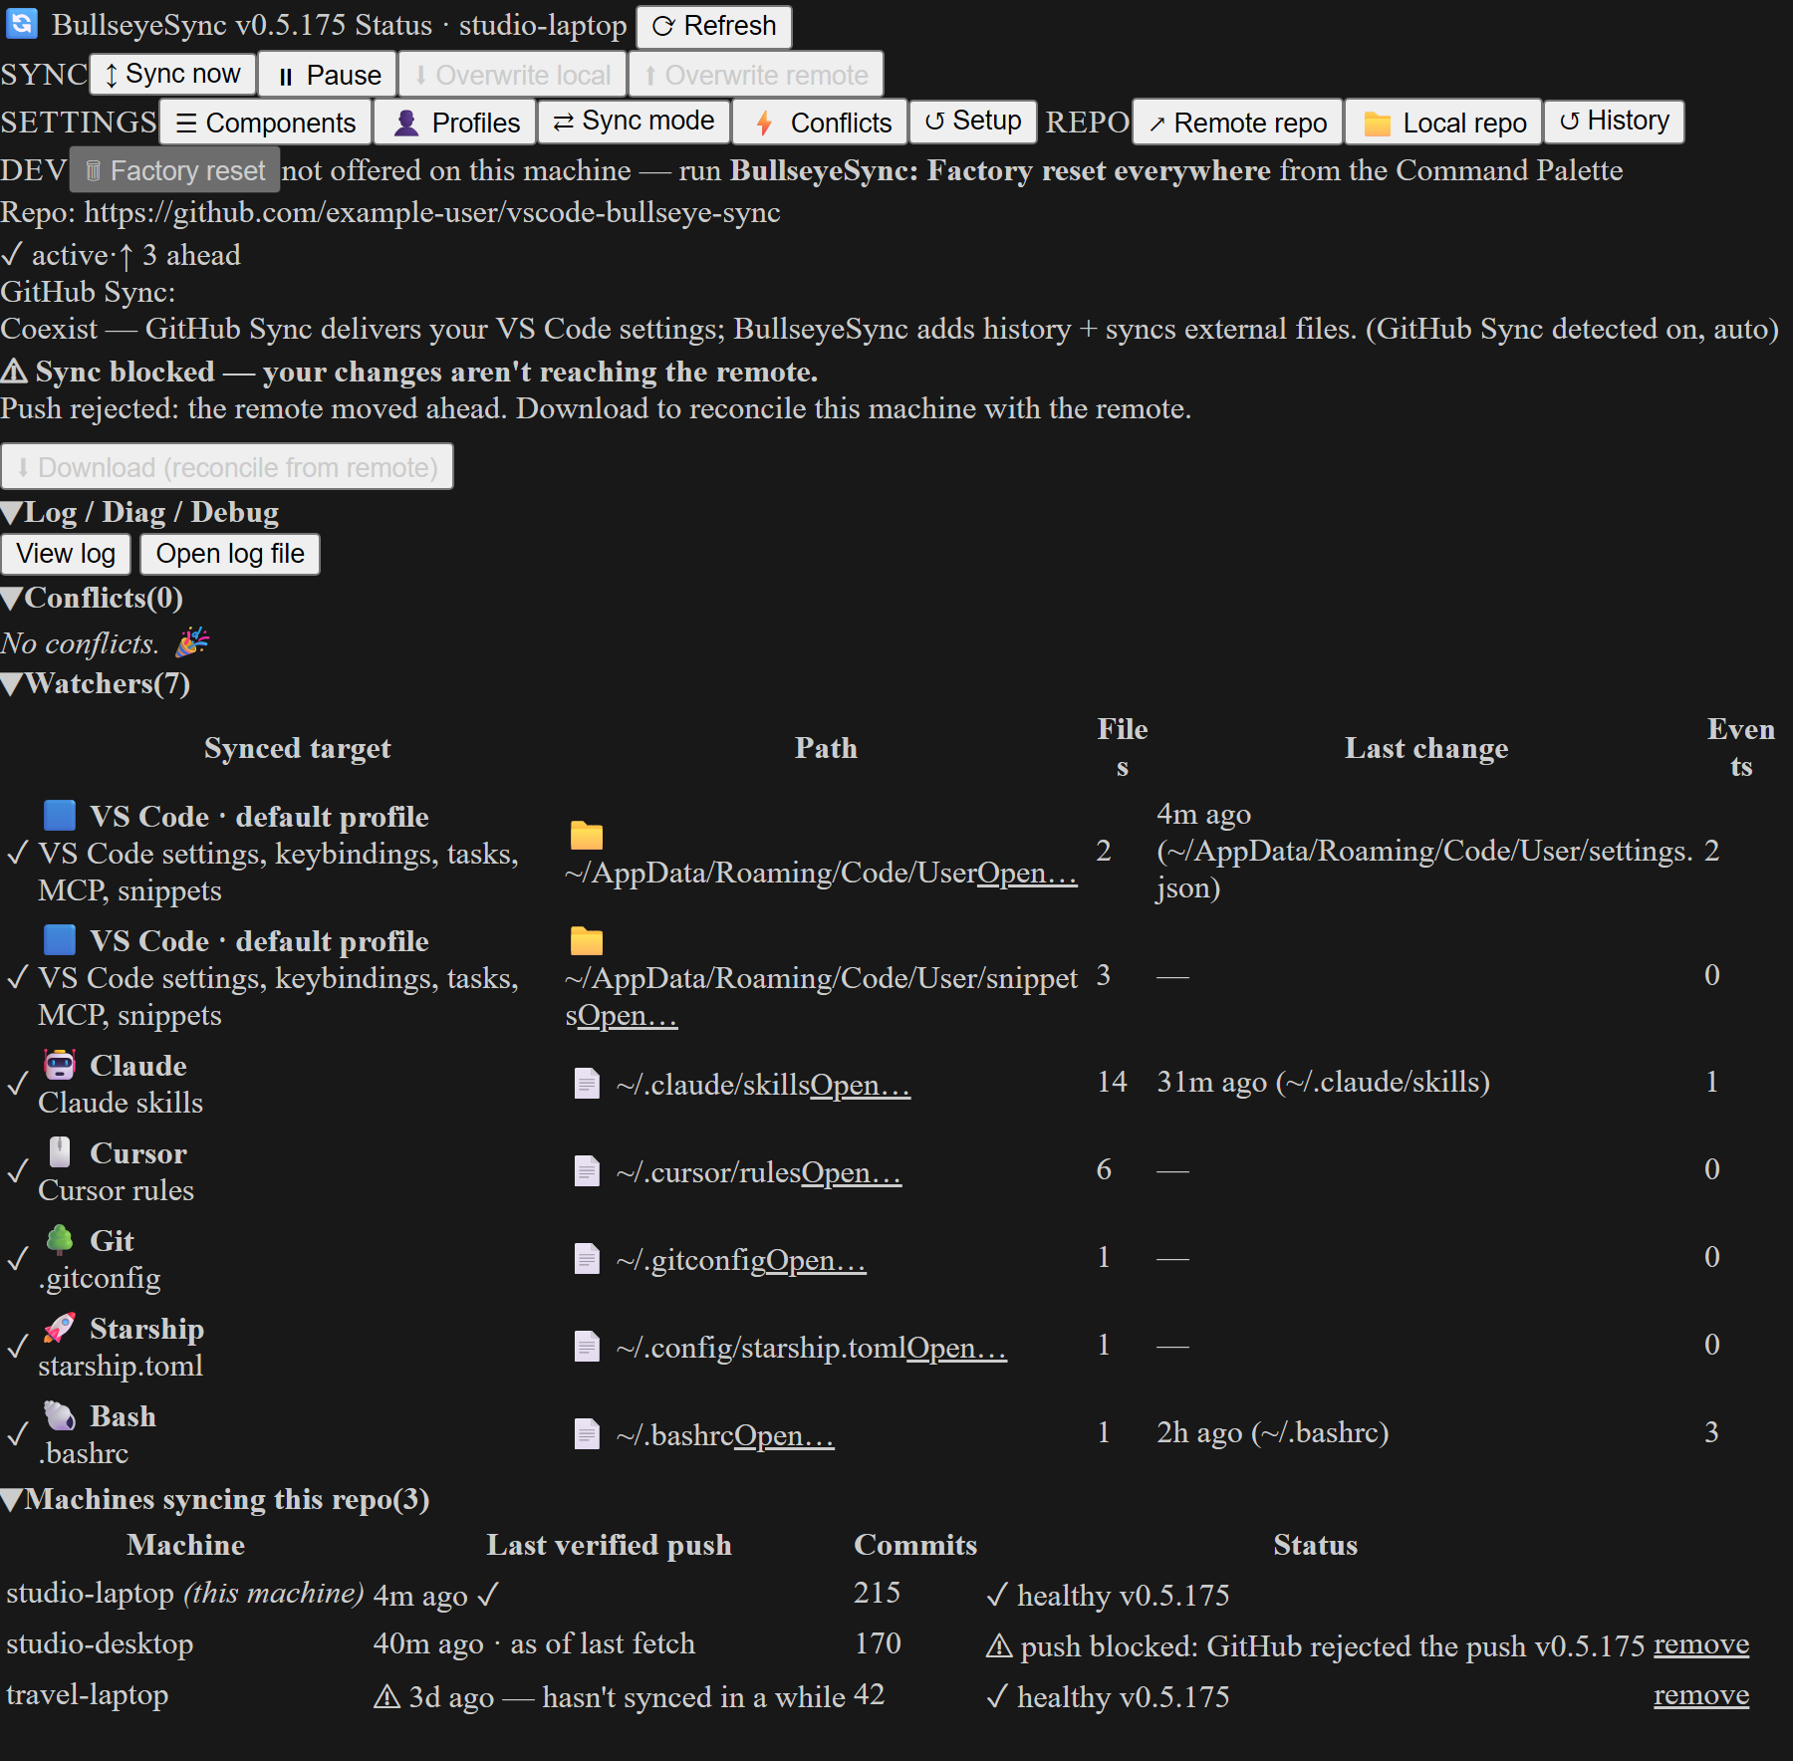Click the View log button
1793x1761 pixels.
coord(66,554)
